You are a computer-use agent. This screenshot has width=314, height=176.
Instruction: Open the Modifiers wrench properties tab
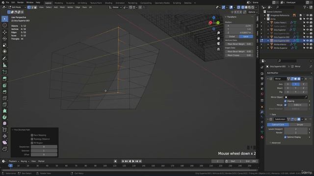click(x=262, y=112)
